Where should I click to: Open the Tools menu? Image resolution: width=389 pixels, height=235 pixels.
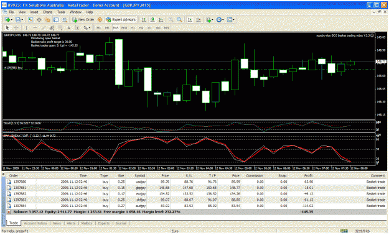[61, 12]
